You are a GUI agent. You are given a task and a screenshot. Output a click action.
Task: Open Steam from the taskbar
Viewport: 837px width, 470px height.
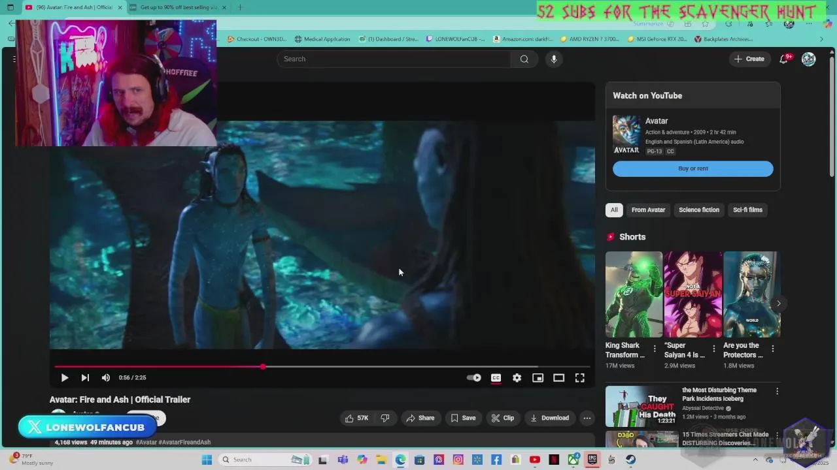pyautogui.click(x=630, y=460)
